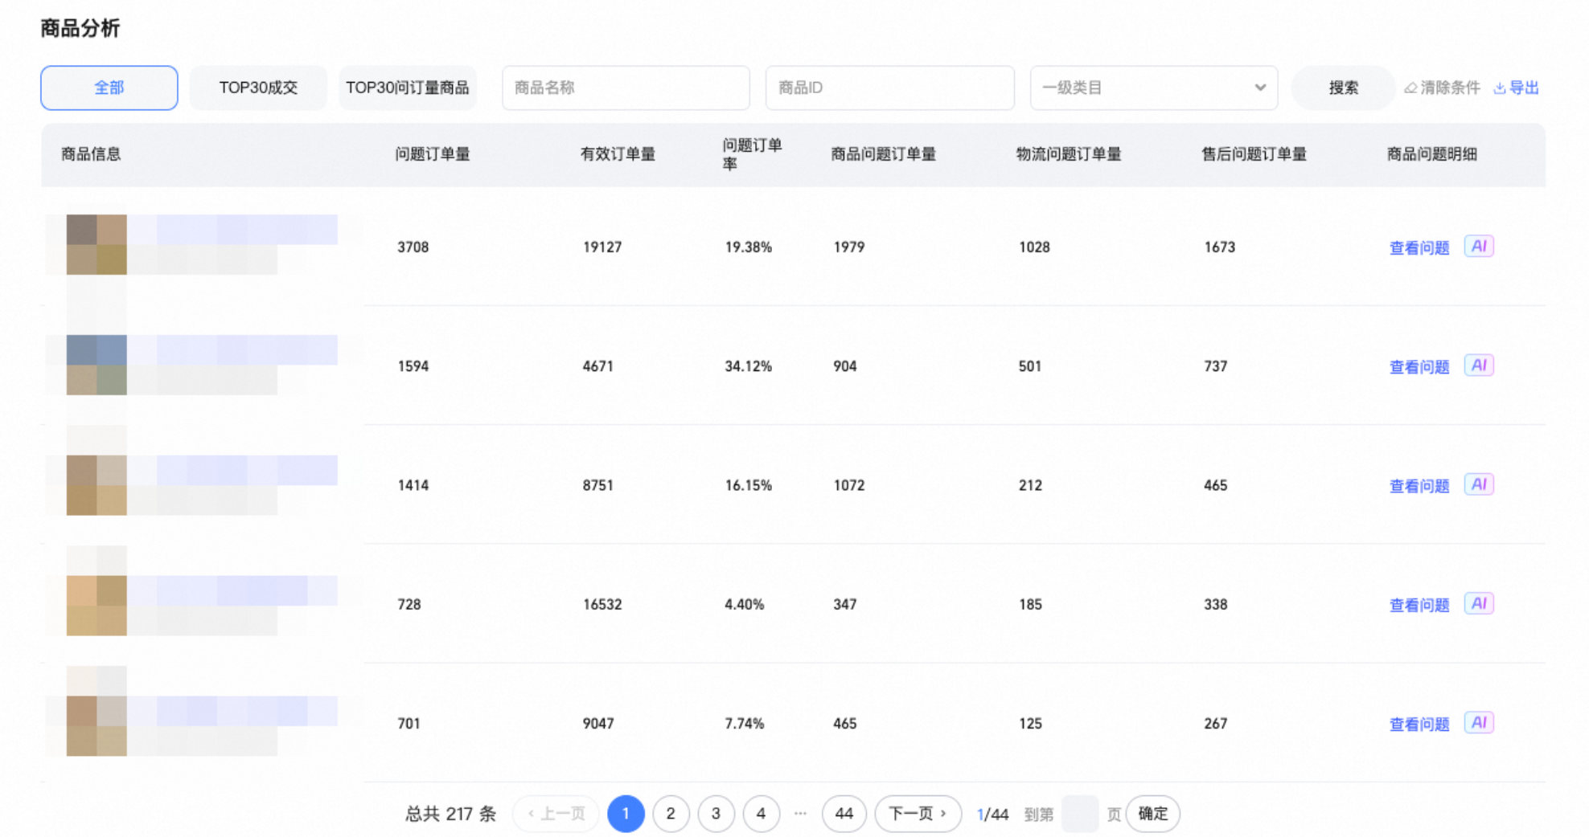The height and width of the screenshot is (837, 1589).
Task: Click the 确定 confirm button
Action: [x=1152, y=814]
